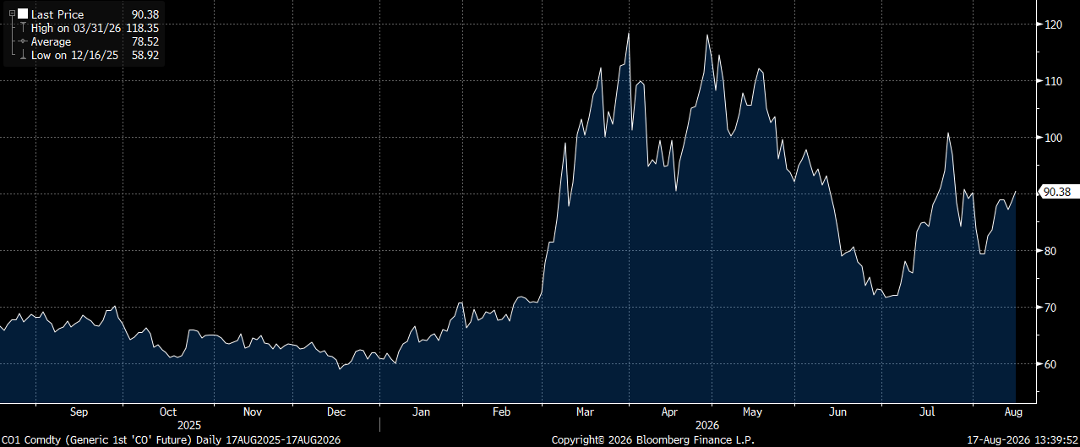This screenshot has width=1080, height=447.
Task: Click the Dec month label on time axis
Action: (x=336, y=412)
